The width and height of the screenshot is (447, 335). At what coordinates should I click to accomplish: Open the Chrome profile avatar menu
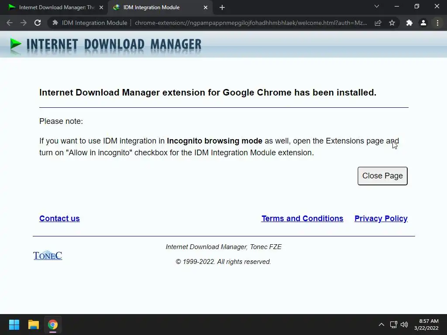point(423,23)
